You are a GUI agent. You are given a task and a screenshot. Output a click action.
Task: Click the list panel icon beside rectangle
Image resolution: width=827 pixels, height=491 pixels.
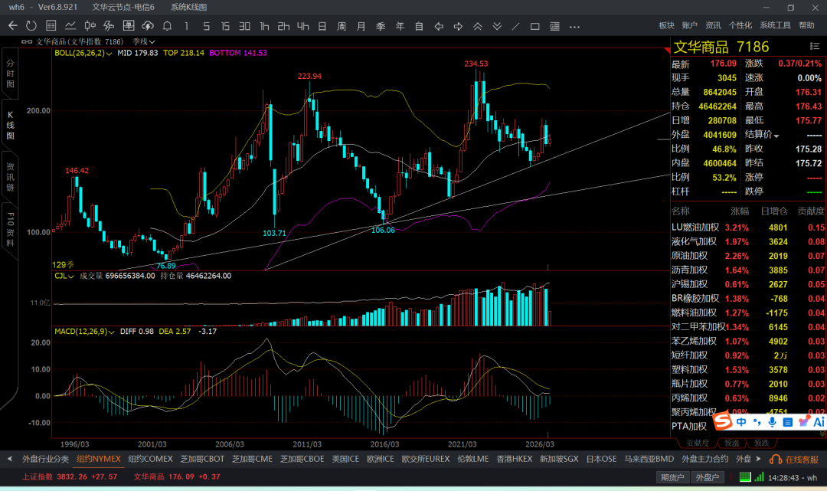554,26
